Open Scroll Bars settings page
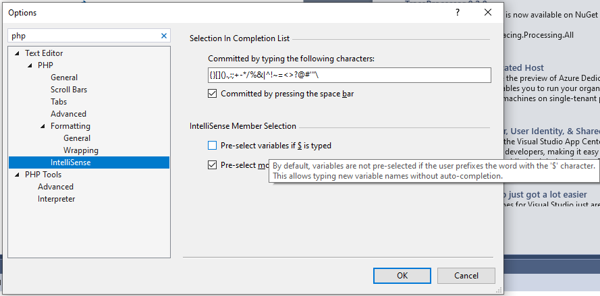The width and height of the screenshot is (600, 296). (x=69, y=90)
